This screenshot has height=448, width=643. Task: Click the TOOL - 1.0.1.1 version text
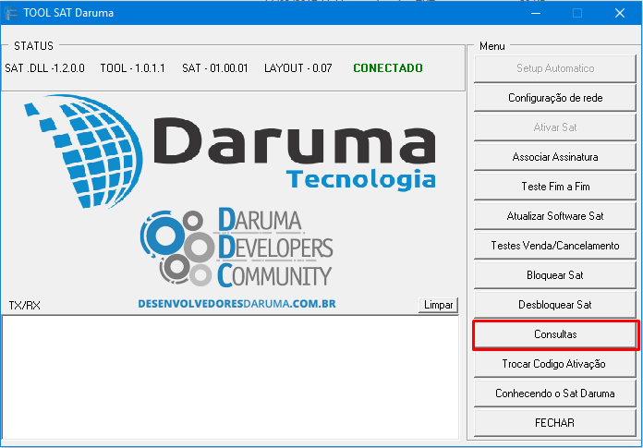click(132, 68)
